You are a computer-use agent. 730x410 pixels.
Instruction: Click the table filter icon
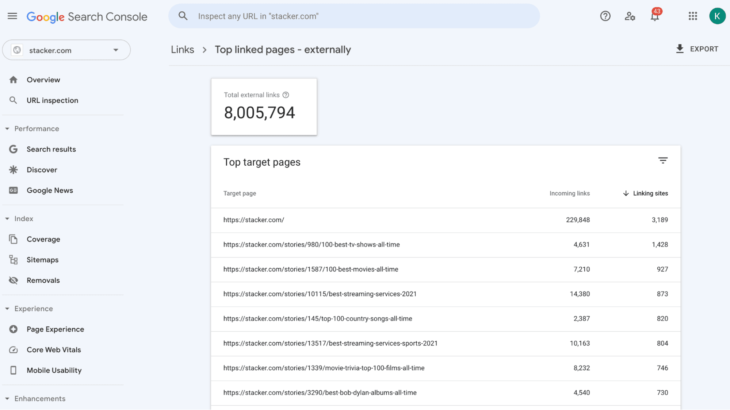pyautogui.click(x=663, y=160)
